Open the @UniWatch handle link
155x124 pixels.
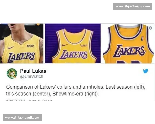tap(32, 77)
